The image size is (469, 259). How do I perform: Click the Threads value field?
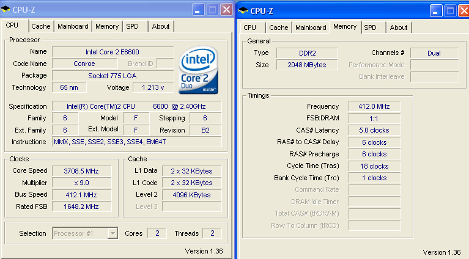click(x=212, y=233)
